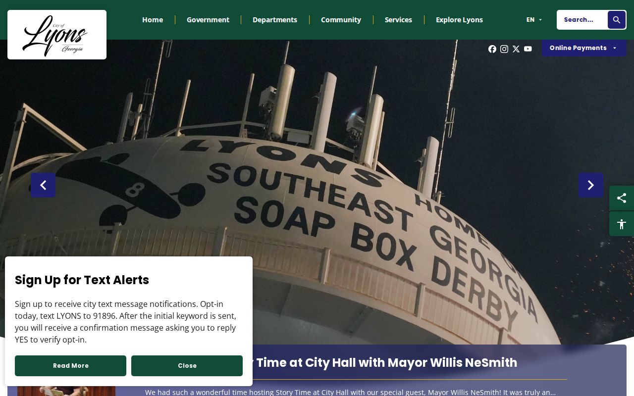
Task: Click the 'Sign Up for Text Alerts' heading
Action: pyautogui.click(x=82, y=280)
